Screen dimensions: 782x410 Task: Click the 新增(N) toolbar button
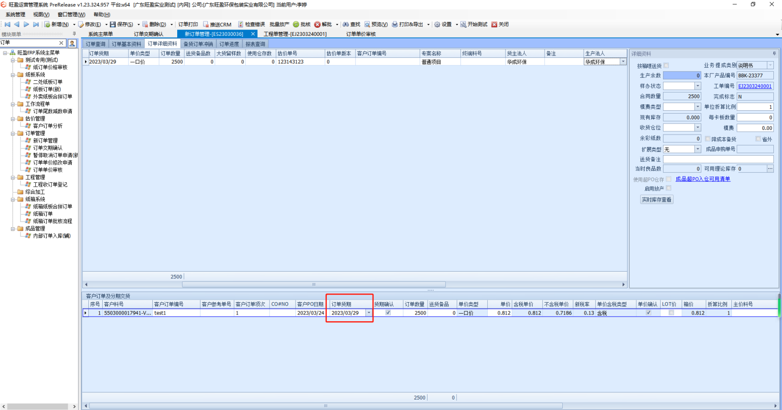coord(57,24)
